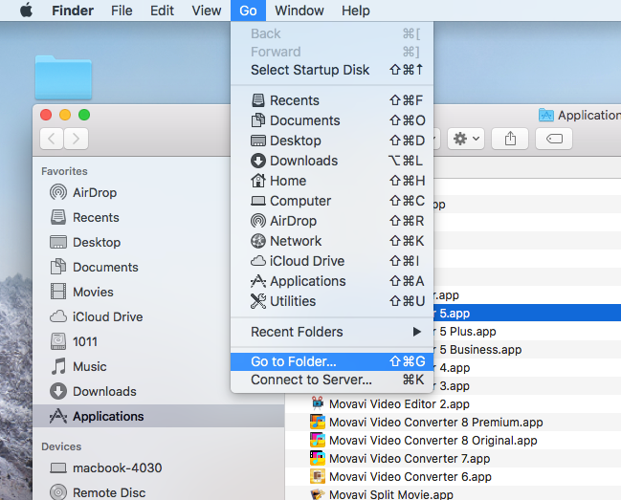Select Movavi Split Movie.app
Screen dimensions: 621x500
coord(454,493)
